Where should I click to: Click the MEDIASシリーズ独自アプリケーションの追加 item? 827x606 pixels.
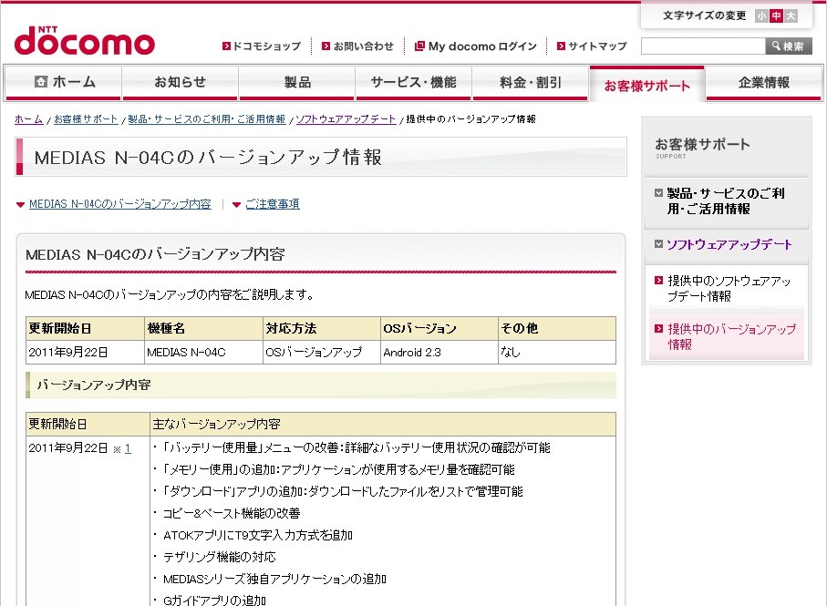click(x=274, y=580)
